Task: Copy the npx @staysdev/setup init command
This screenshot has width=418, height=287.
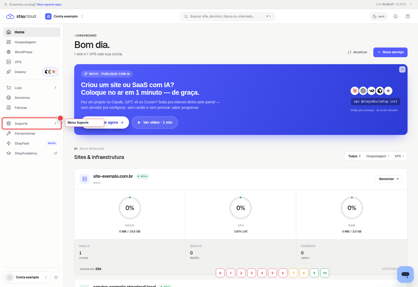Action: [x=375, y=101]
